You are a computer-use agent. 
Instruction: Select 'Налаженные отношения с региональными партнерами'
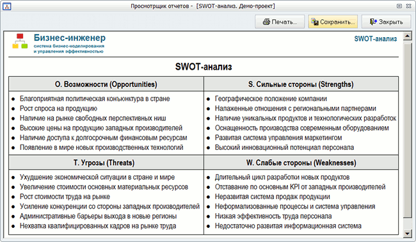click(296, 109)
